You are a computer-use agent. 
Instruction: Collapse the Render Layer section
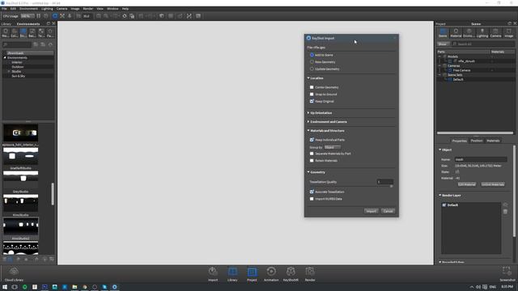click(440, 196)
